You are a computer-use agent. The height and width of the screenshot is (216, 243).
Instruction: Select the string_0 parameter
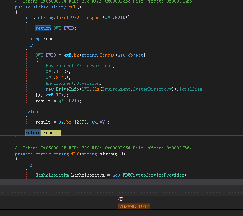(111, 154)
